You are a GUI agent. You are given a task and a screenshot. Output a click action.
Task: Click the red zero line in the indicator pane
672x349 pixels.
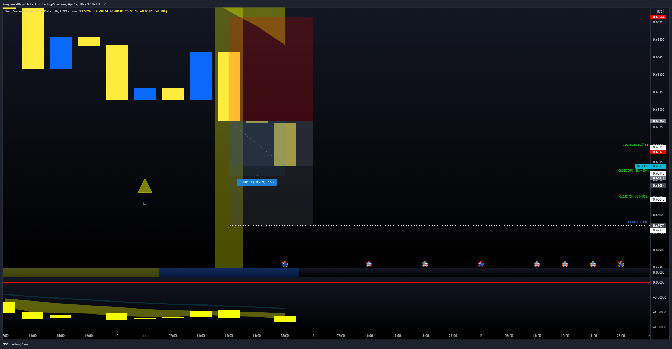326,282
